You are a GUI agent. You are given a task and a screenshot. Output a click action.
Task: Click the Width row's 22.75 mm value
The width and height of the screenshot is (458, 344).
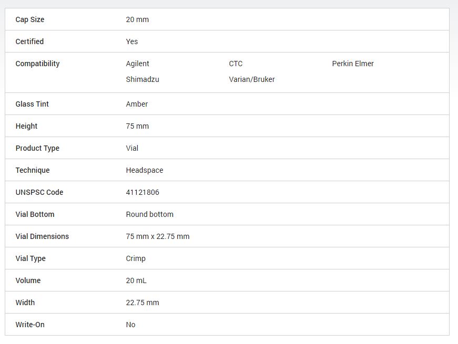point(143,303)
